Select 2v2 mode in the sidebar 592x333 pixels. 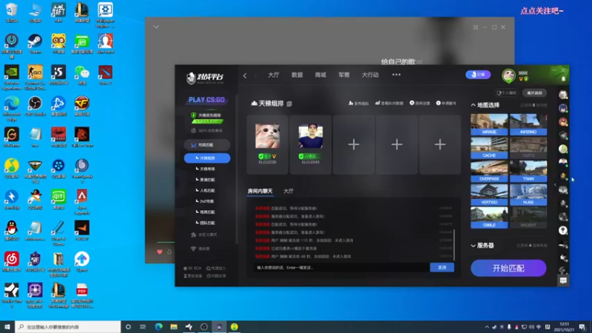207,201
